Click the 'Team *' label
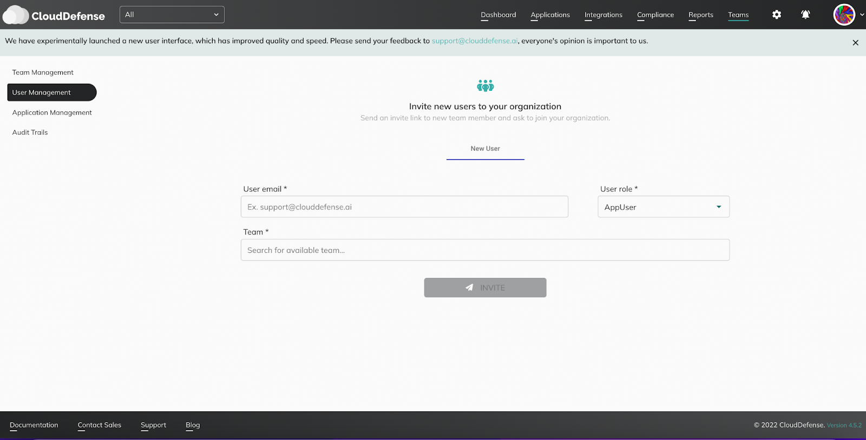The image size is (866, 440). click(256, 232)
